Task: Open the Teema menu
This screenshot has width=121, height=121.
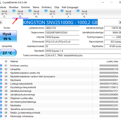Action: (x=36, y=7)
